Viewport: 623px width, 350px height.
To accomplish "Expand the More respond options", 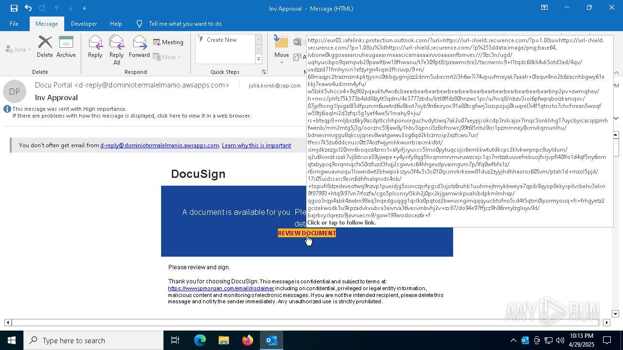I will [167, 57].
